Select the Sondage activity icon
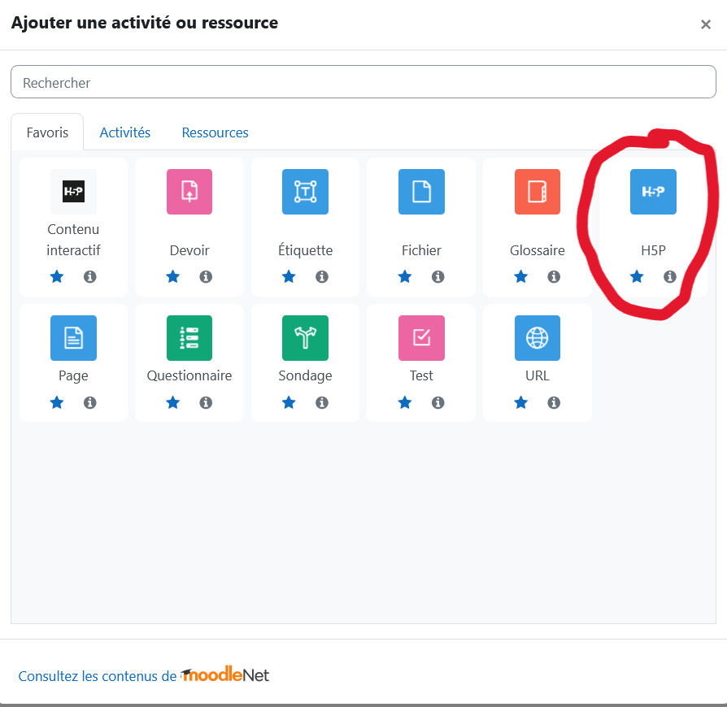727x707 pixels. pos(305,338)
